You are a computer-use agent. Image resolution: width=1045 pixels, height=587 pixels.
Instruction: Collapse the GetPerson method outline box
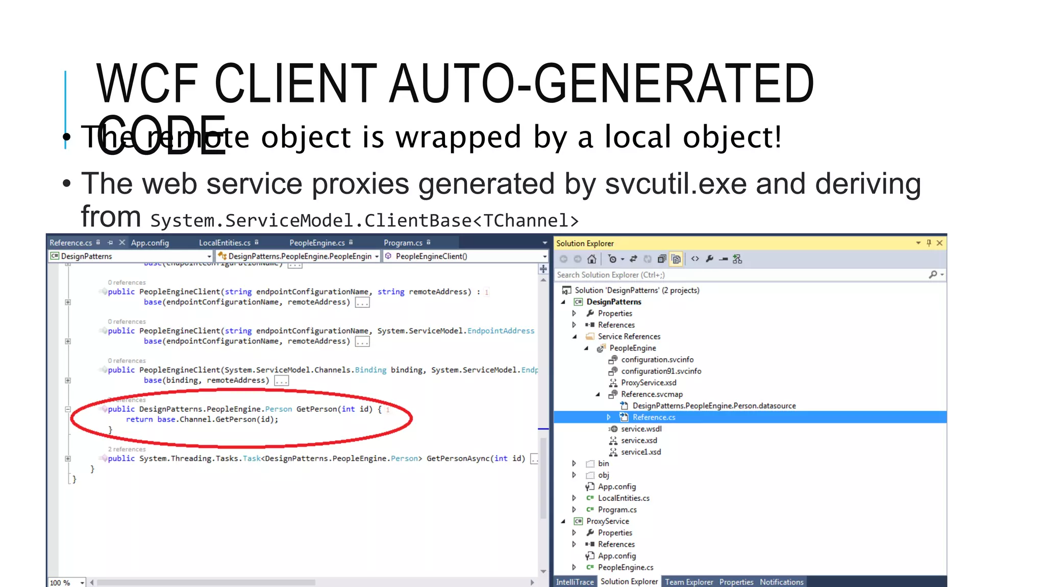[68, 409]
